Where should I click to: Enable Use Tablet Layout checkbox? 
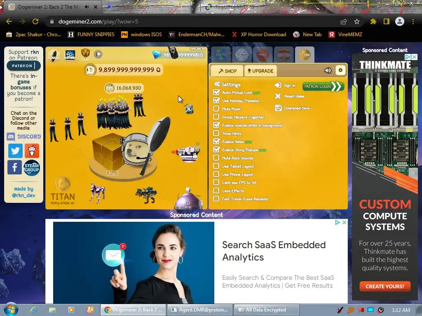(x=216, y=166)
